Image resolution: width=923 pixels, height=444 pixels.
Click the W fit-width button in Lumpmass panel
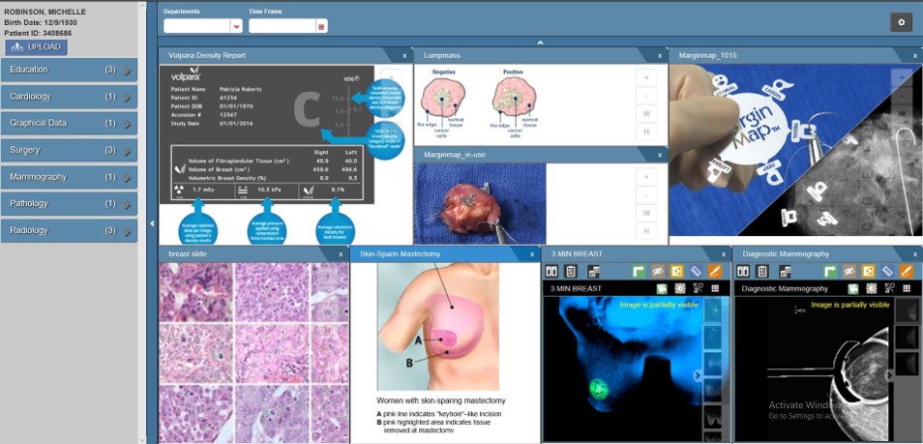[x=646, y=113]
